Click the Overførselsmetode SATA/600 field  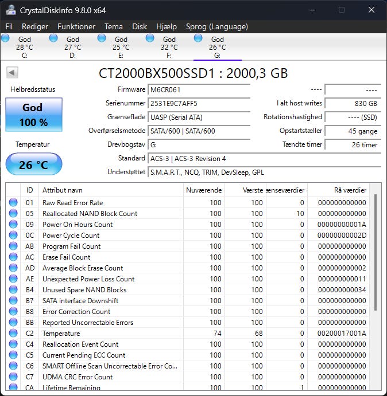click(x=199, y=131)
